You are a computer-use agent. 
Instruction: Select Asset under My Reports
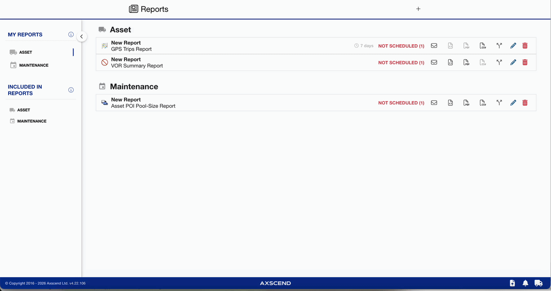(25, 52)
